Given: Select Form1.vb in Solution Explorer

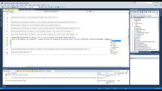Looking at the screenshot, I should [x=138, y=39].
